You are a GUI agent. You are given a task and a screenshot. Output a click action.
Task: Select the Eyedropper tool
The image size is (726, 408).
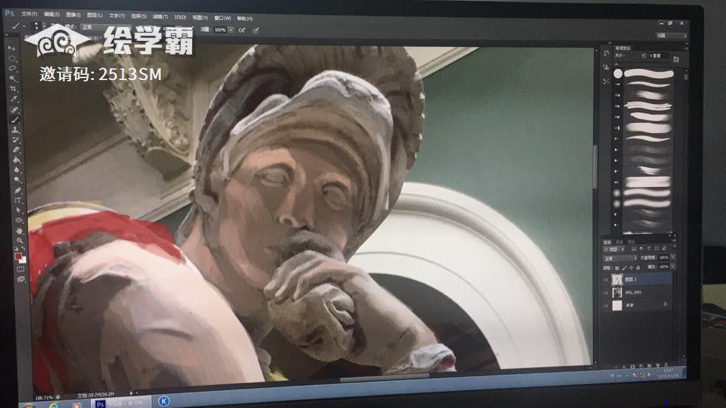coord(14,99)
